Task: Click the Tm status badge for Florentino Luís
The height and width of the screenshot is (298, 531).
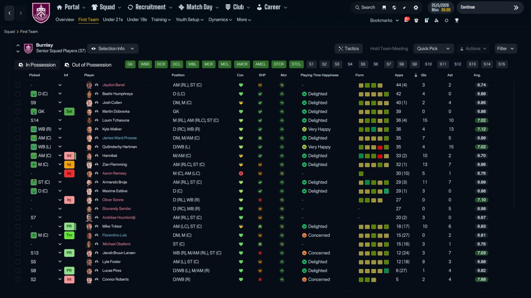Action: click(69, 235)
